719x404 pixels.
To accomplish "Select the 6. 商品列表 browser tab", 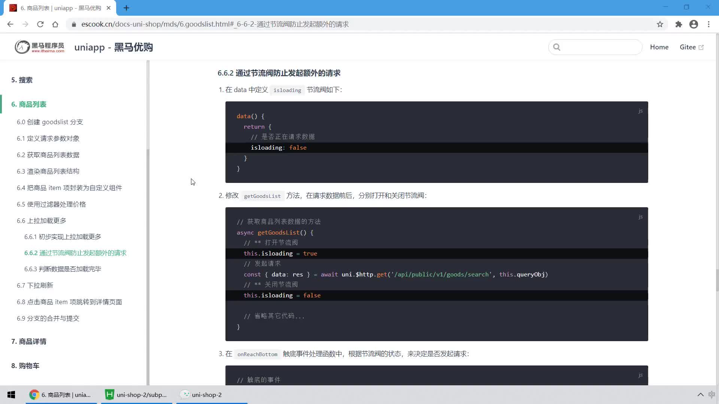I will 60,8.
